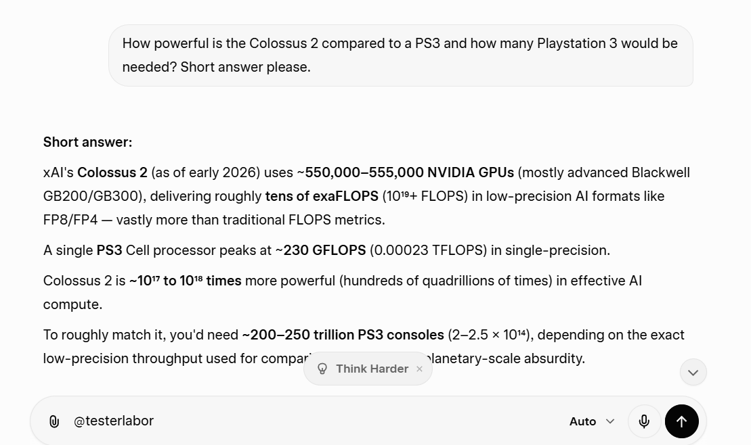Jump to bottom with the down-chevron button
Viewport: 751px width, 445px height.
(x=693, y=372)
